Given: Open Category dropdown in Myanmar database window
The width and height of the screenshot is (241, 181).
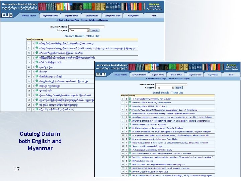Looking at the screenshot, I should pos(79,30).
